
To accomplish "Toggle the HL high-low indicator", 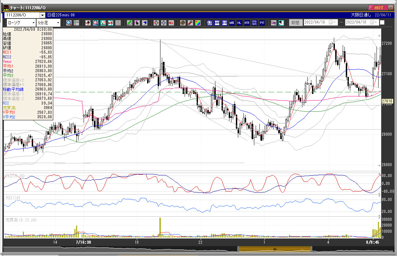I will pos(240,23).
